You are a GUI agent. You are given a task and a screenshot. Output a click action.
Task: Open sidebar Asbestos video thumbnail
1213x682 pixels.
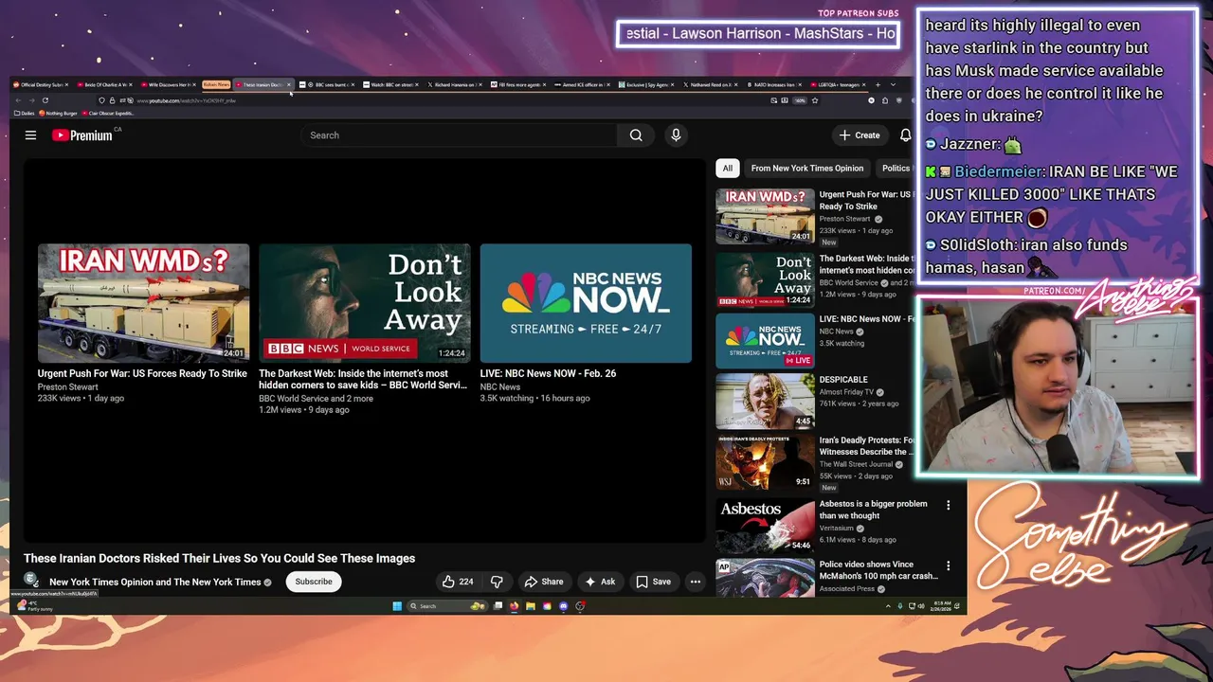pyautogui.click(x=765, y=526)
